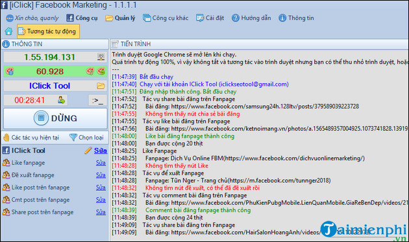Click Sửa link for Like fanpage
This screenshot has width=409, height=242.
pyautogui.click(x=101, y=163)
